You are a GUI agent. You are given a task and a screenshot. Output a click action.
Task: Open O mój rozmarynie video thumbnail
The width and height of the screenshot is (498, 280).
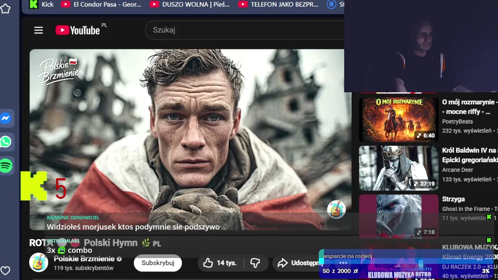(398, 119)
